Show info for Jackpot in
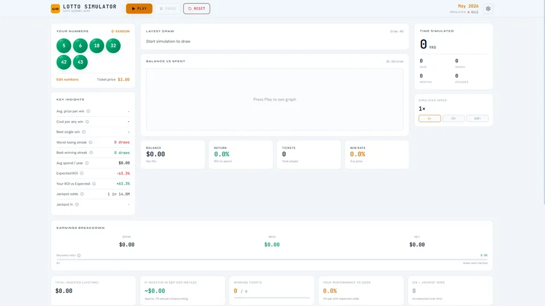 click(77, 205)
